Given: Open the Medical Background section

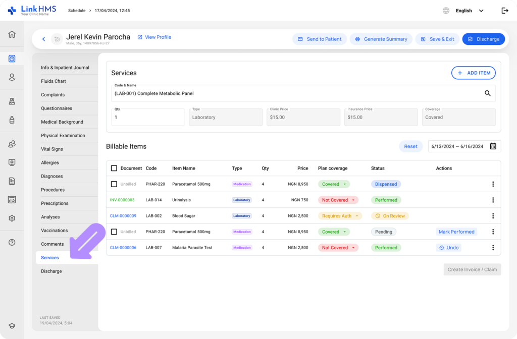Looking at the screenshot, I should click(x=62, y=122).
